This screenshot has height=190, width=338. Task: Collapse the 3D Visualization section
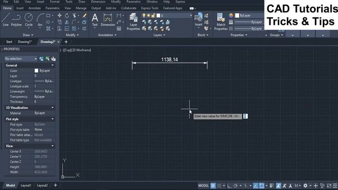click(52, 108)
